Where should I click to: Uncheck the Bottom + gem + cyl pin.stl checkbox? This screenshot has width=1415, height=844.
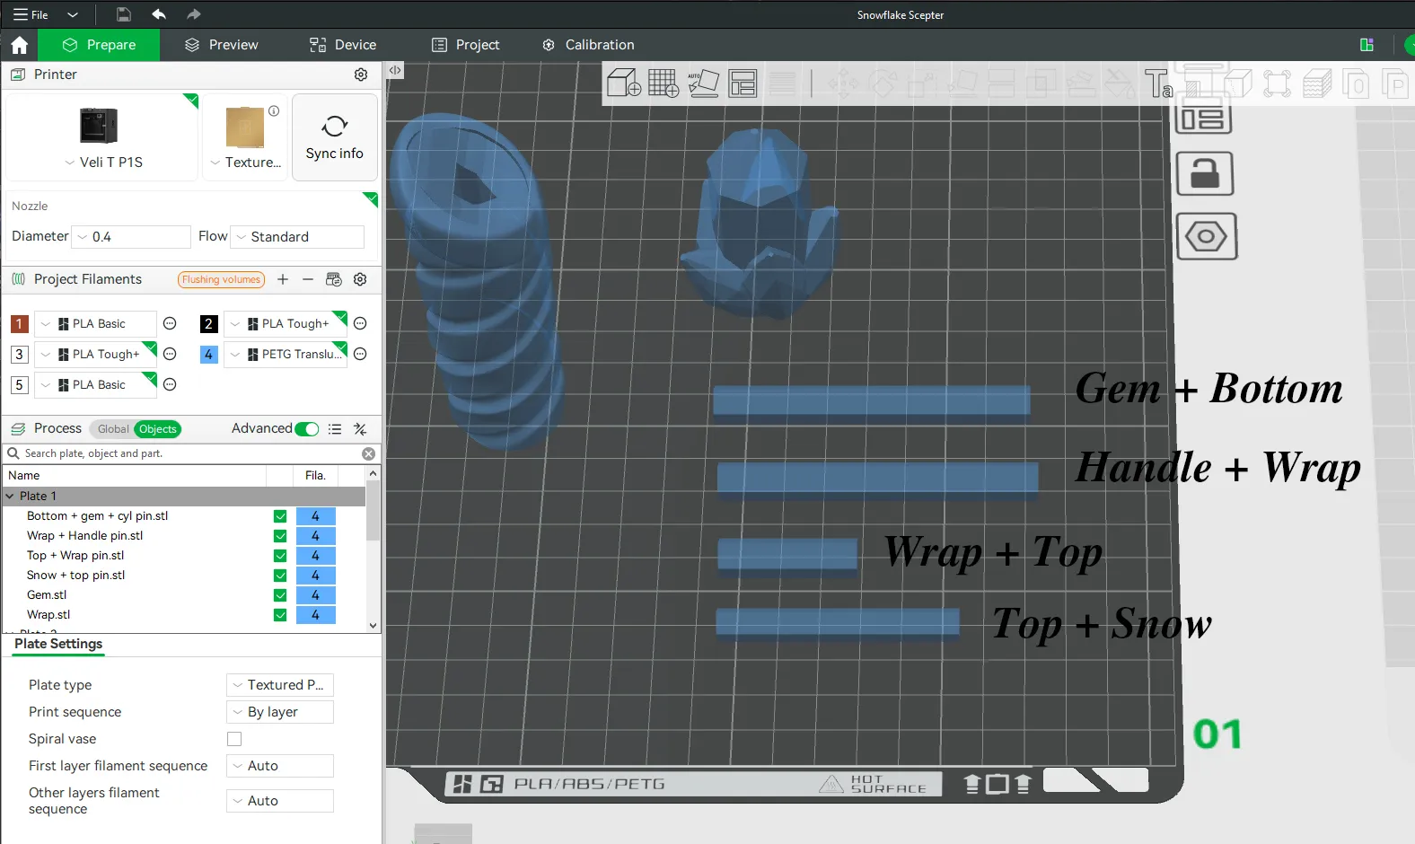[x=280, y=516]
